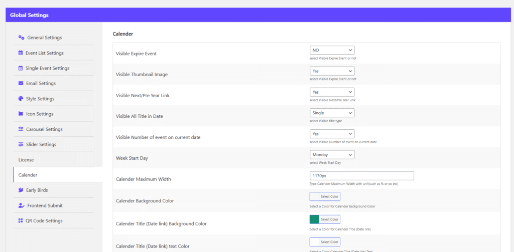
Task: Click the Carousel Settings sliders icon
Action: pyautogui.click(x=21, y=129)
